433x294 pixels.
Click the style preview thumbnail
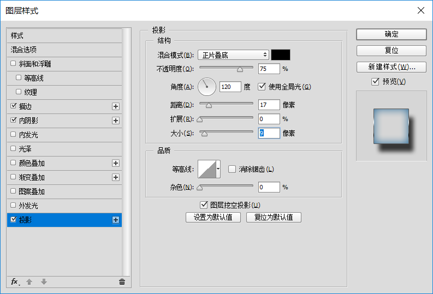[x=392, y=126]
